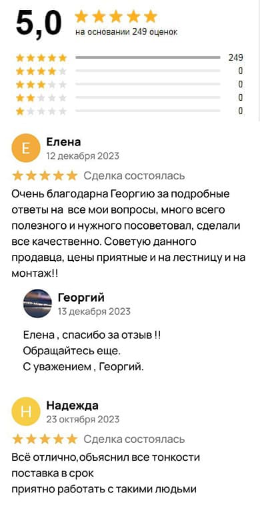The image size is (260, 521).
Task: Click the overall five-star rating icons
Action: click(115, 17)
